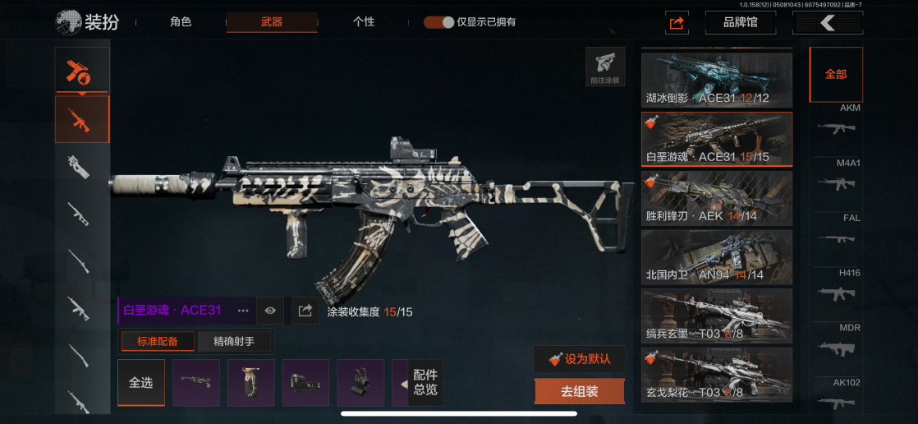The height and width of the screenshot is (424, 918).
Task: Open the share icon beside 品牌馆
Action: (x=677, y=23)
